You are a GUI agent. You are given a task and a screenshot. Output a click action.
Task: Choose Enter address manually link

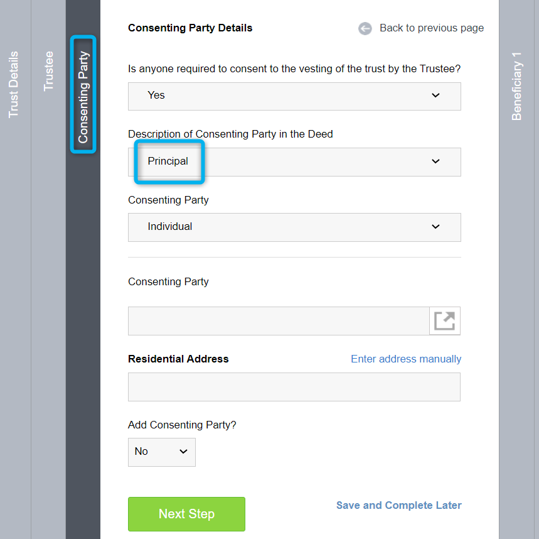pos(406,359)
